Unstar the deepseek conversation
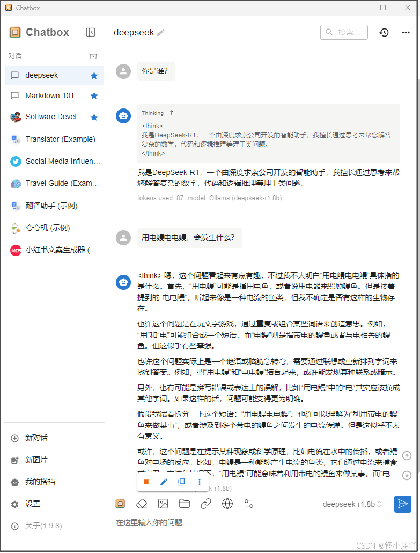Viewport: 420px width, 553px height. click(94, 76)
